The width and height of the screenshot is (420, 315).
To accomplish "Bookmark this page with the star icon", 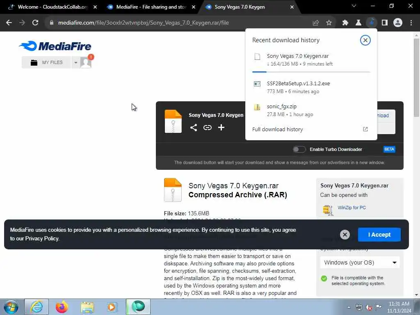I will (x=329, y=23).
